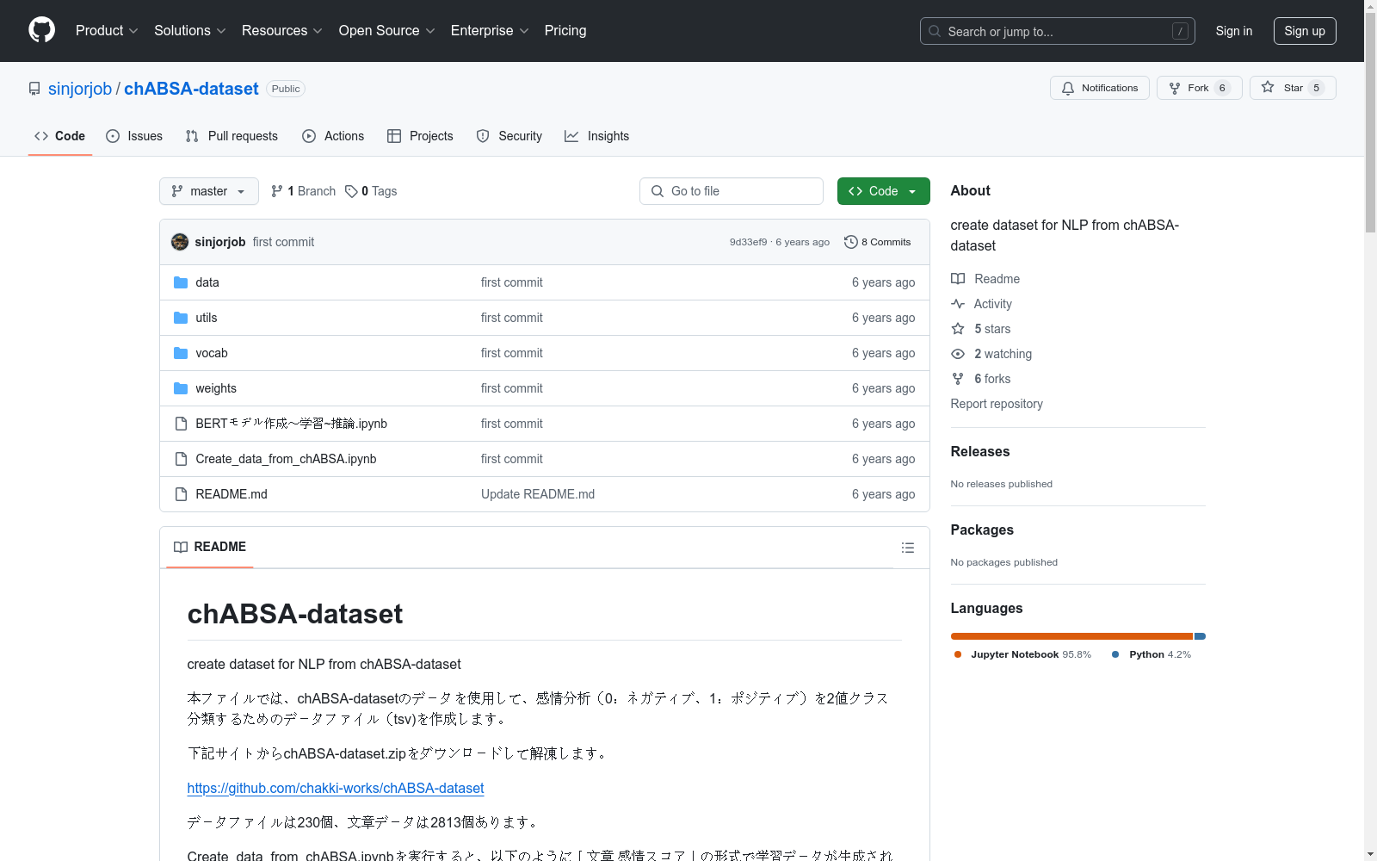
Task: Switch to the Pull requests tab
Action: [x=232, y=136]
